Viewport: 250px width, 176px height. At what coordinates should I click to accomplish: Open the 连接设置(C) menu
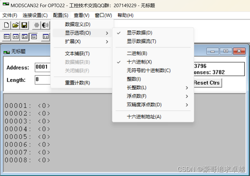[35, 15]
